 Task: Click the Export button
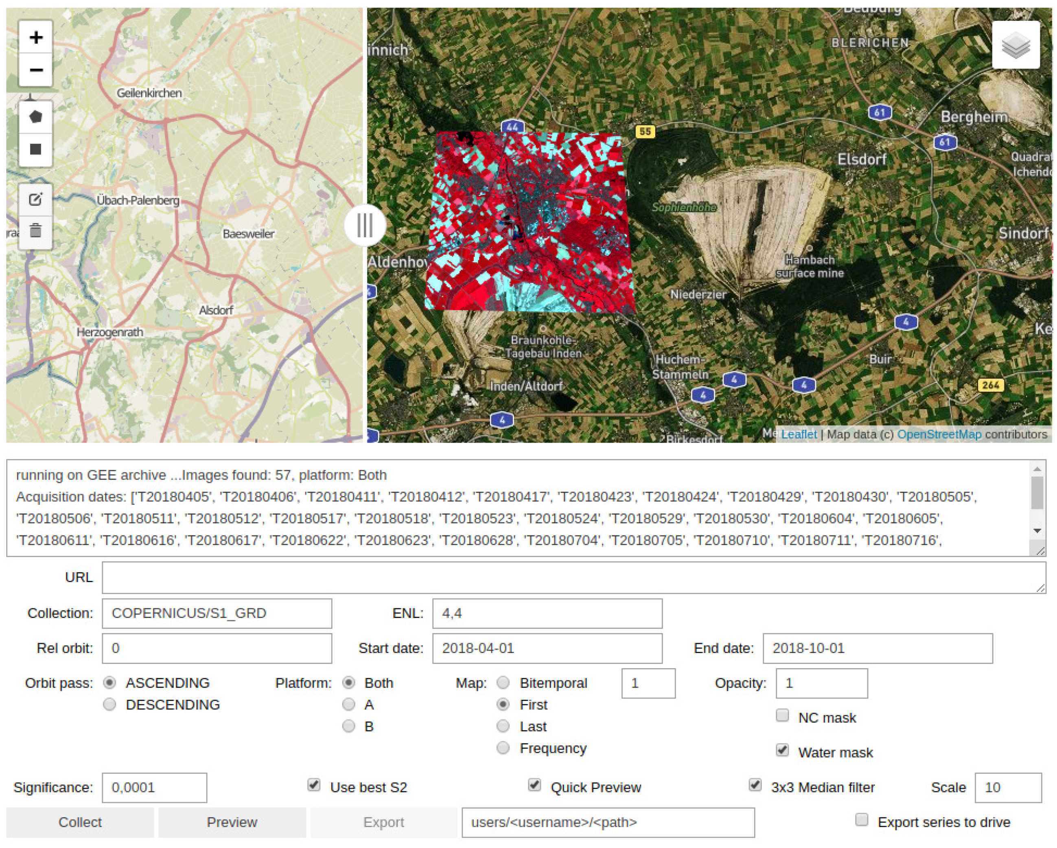click(383, 822)
